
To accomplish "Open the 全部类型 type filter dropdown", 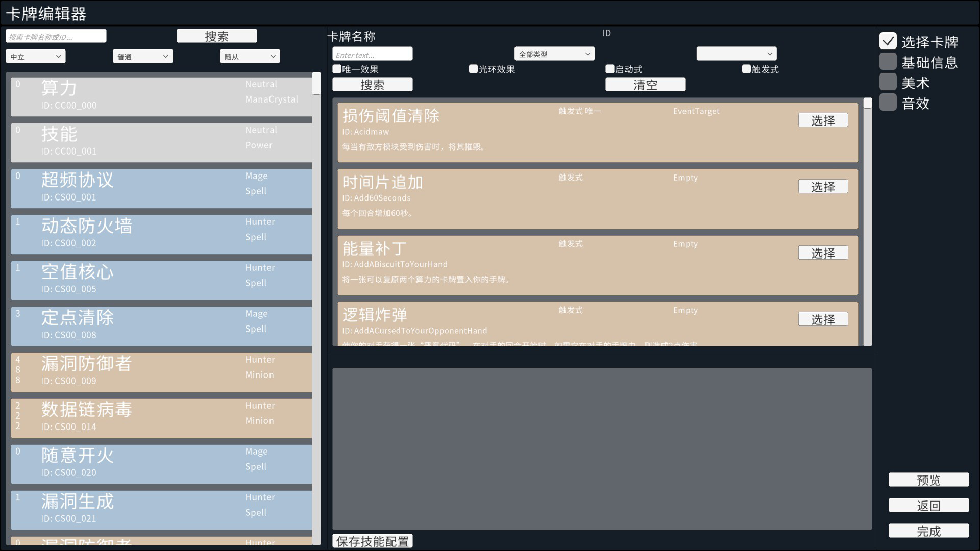I will click(554, 53).
